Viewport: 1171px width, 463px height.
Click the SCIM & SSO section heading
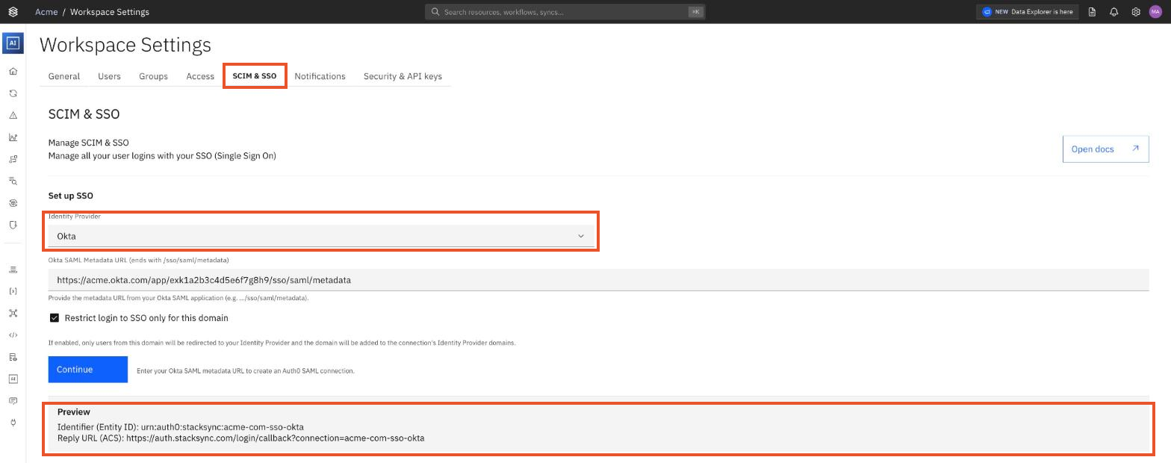click(84, 114)
